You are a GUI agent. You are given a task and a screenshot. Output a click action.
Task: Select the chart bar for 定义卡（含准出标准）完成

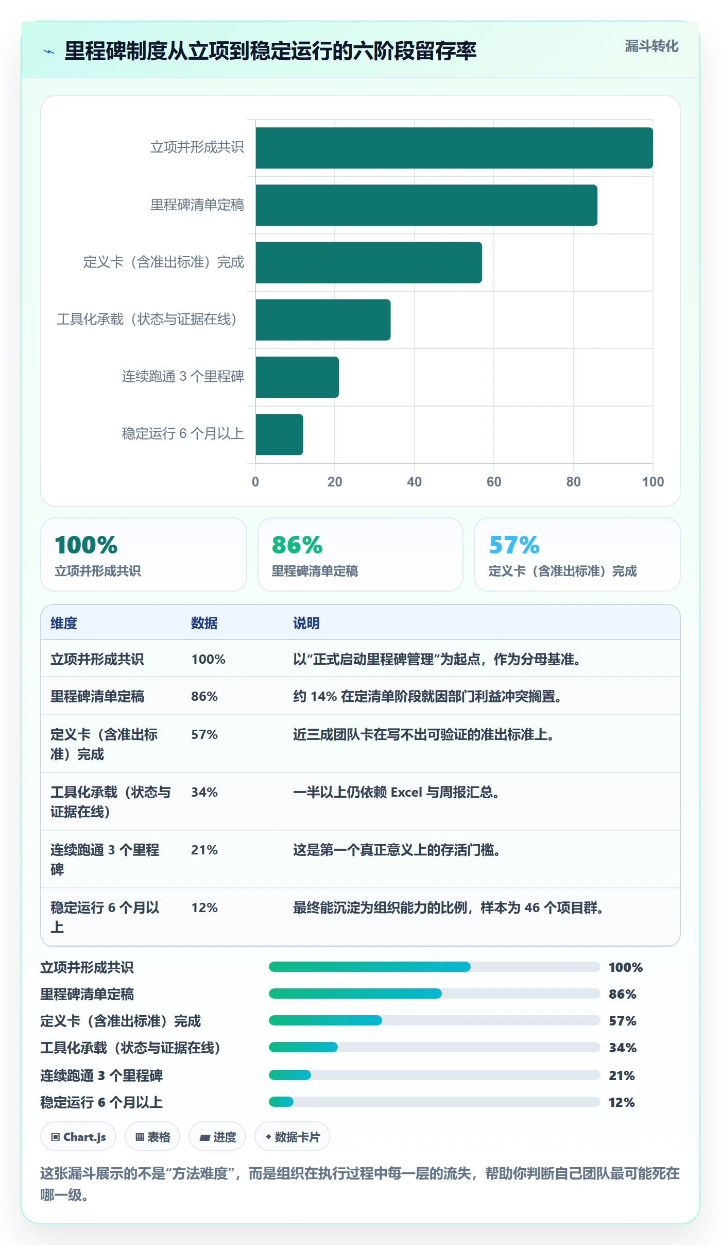[369, 262]
